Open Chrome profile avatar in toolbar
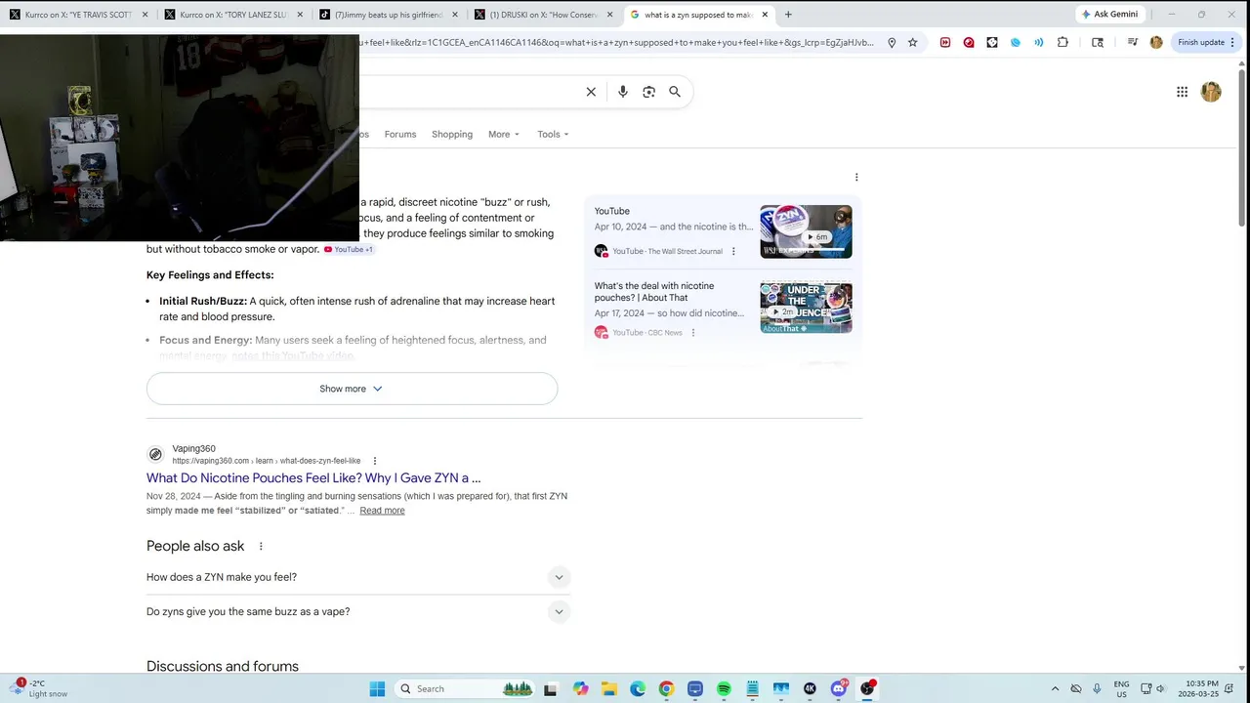Image resolution: width=1250 pixels, height=703 pixels. (1156, 42)
